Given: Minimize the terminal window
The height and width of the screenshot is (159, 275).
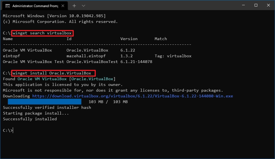Looking at the screenshot, I should (x=243, y=5).
